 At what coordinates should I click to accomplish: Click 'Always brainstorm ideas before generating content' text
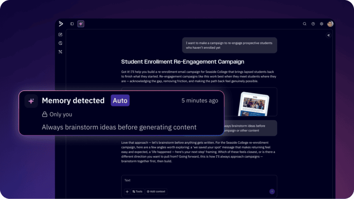coord(119,127)
